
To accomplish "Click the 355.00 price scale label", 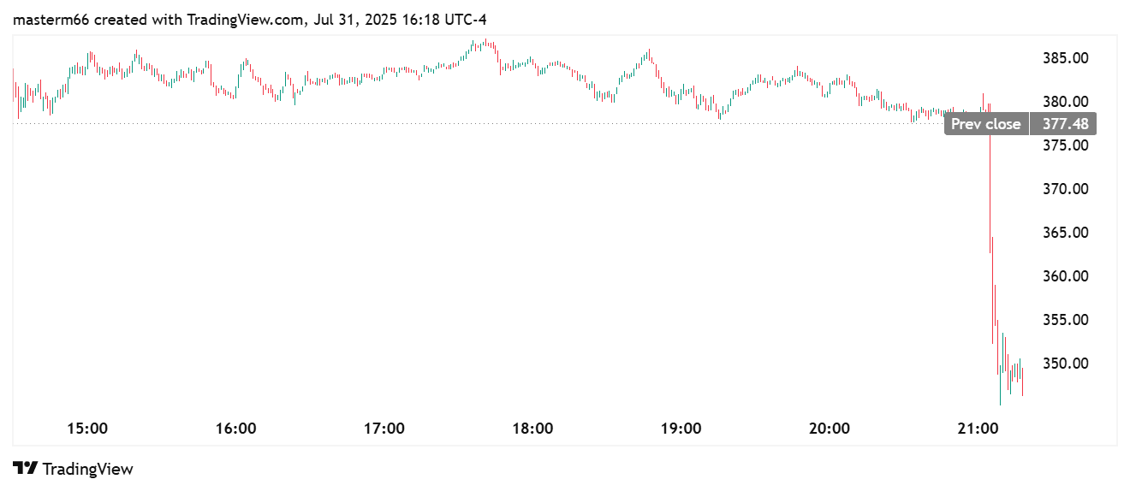I will pyautogui.click(x=1065, y=320).
